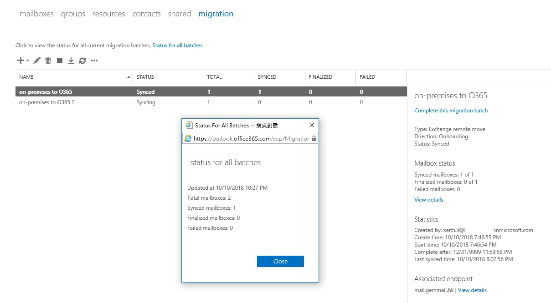Click the Status for all batches link
This screenshot has height=303, width=551.
click(177, 45)
